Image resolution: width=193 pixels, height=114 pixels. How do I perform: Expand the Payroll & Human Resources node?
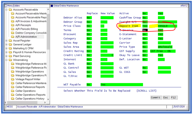(7, 52)
